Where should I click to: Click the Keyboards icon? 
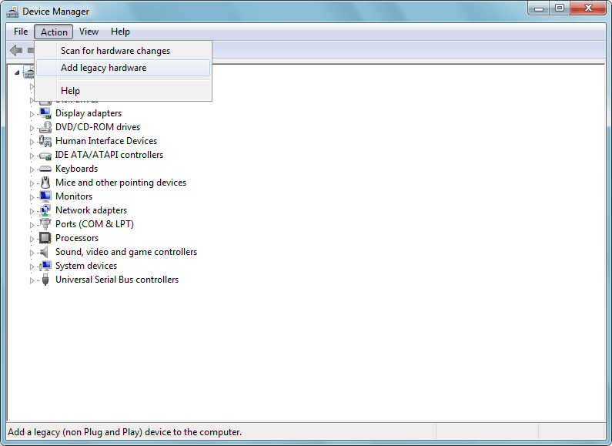(x=45, y=169)
